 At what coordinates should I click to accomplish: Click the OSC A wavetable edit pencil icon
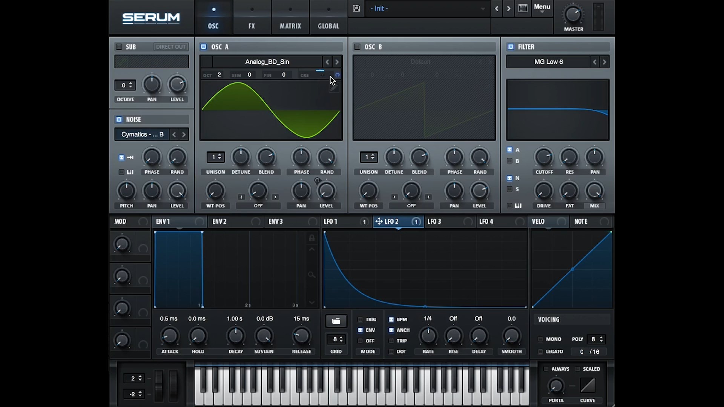click(x=334, y=88)
